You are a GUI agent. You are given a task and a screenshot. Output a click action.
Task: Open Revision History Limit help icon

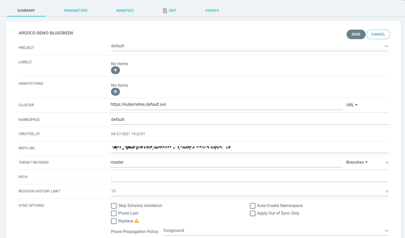[387, 191]
